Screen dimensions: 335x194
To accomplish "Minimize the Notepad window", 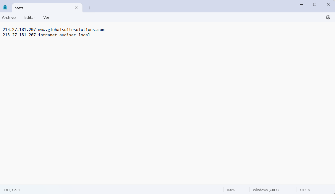I will [x=301, y=4].
